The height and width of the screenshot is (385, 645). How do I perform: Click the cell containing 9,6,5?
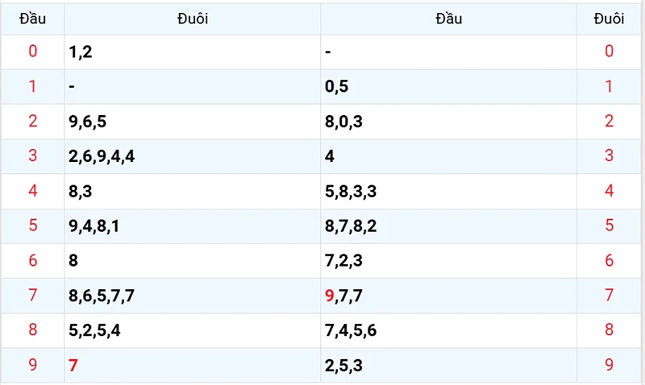89,122
